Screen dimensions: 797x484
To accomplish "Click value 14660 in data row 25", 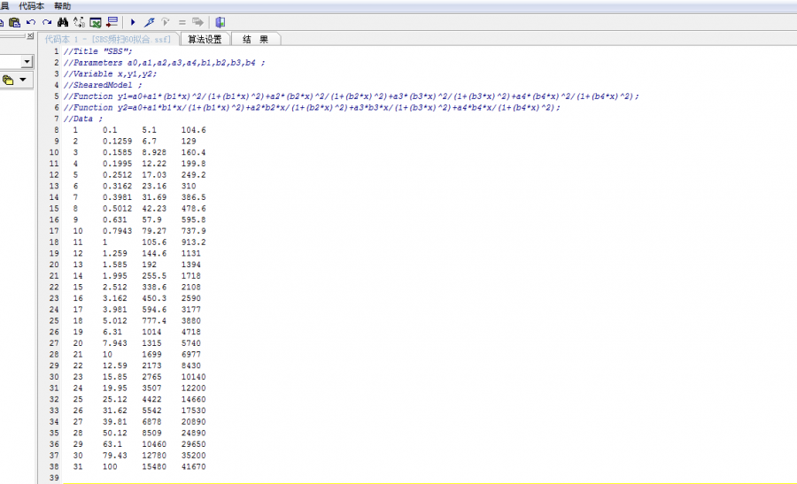I will [x=194, y=399].
